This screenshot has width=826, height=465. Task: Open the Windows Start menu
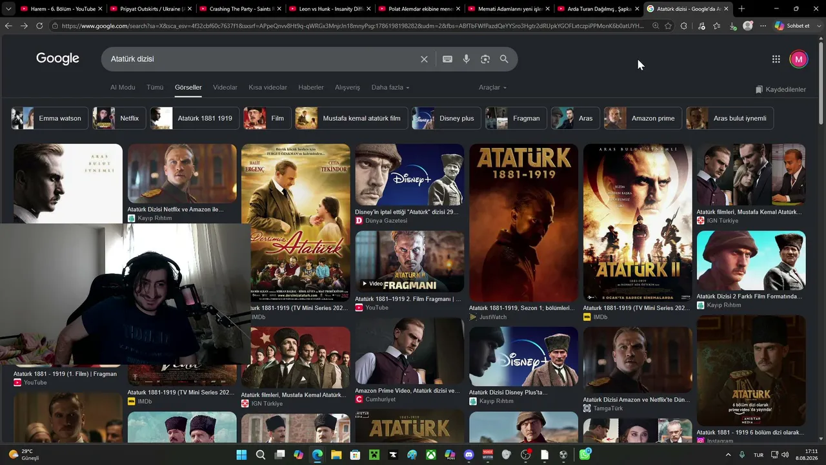tap(241, 455)
